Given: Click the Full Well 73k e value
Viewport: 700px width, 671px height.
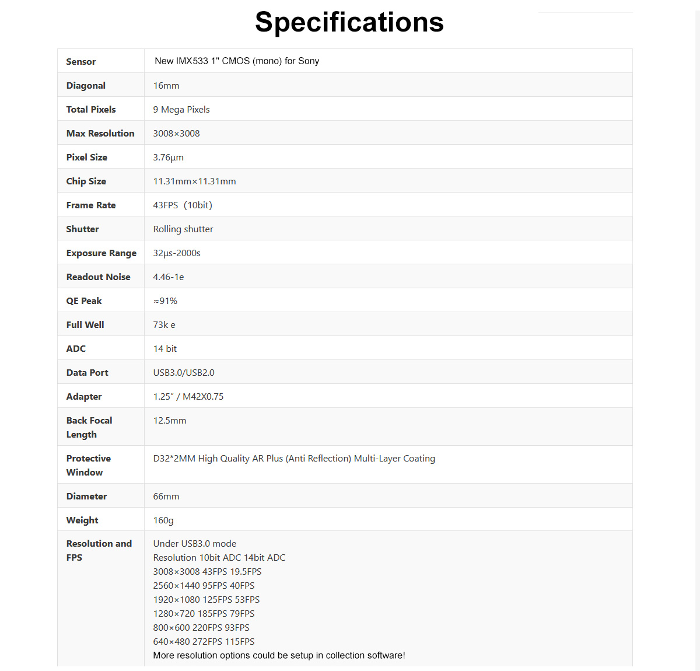Looking at the screenshot, I should coord(164,325).
